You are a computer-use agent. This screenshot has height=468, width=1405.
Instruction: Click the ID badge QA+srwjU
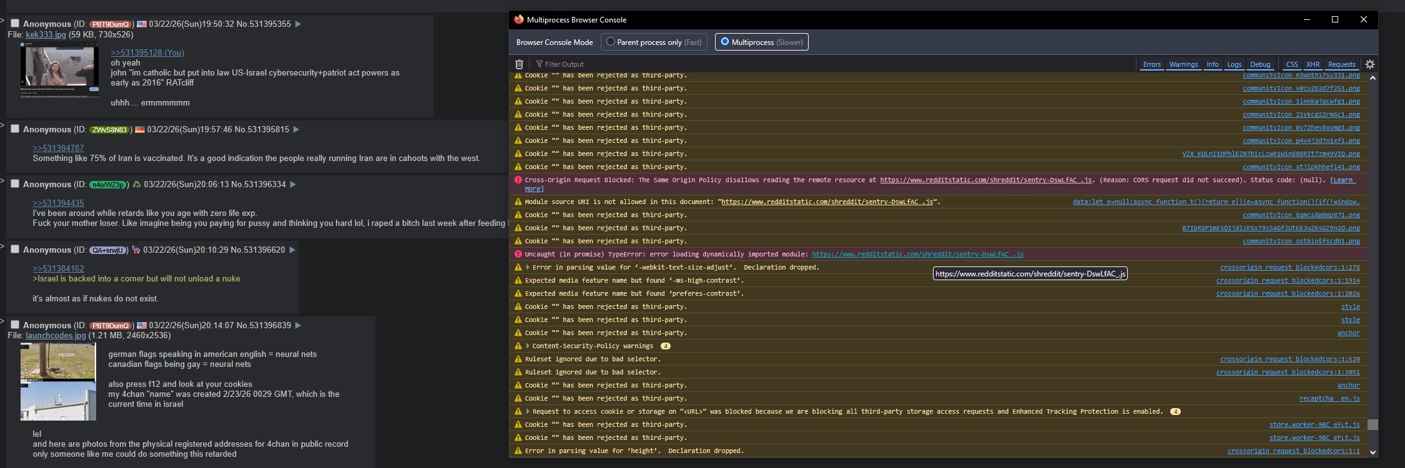(x=109, y=250)
